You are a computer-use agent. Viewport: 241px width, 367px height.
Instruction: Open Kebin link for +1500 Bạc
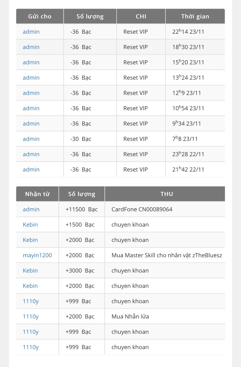tap(30, 224)
